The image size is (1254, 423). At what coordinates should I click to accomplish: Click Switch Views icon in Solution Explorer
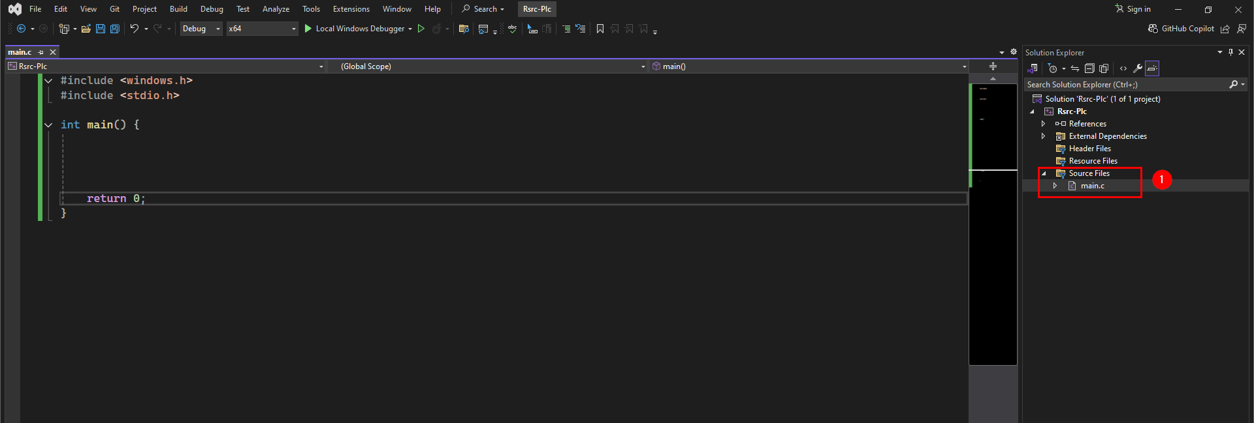(1033, 68)
